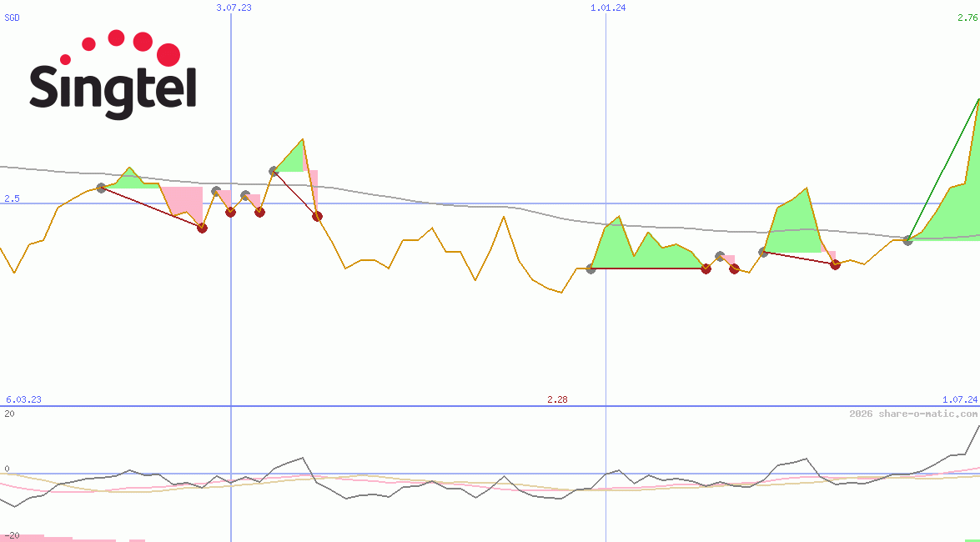Click the first red signal dot marker
This screenshot has width=980, height=542.
click(201, 227)
